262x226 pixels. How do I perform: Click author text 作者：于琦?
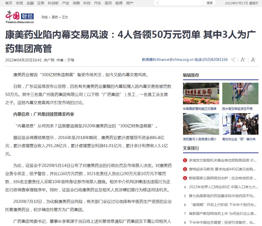tap(65, 60)
